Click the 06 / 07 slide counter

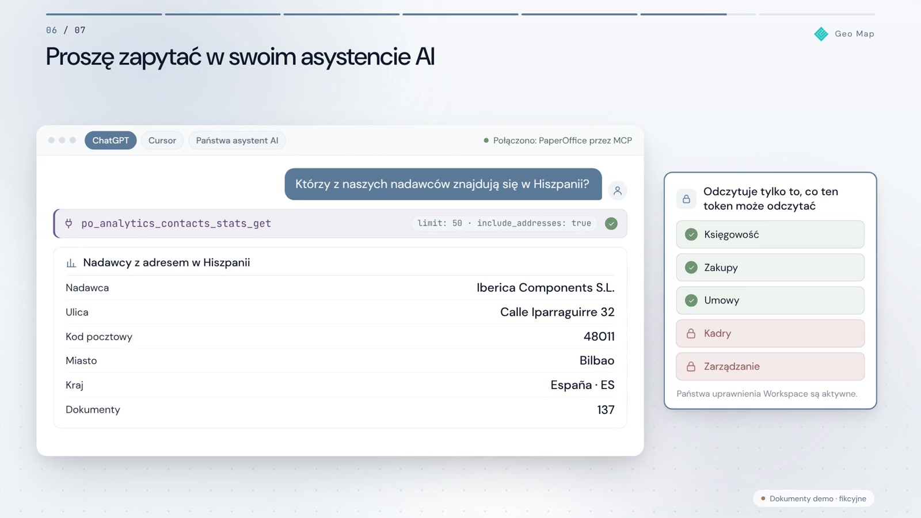[66, 30]
